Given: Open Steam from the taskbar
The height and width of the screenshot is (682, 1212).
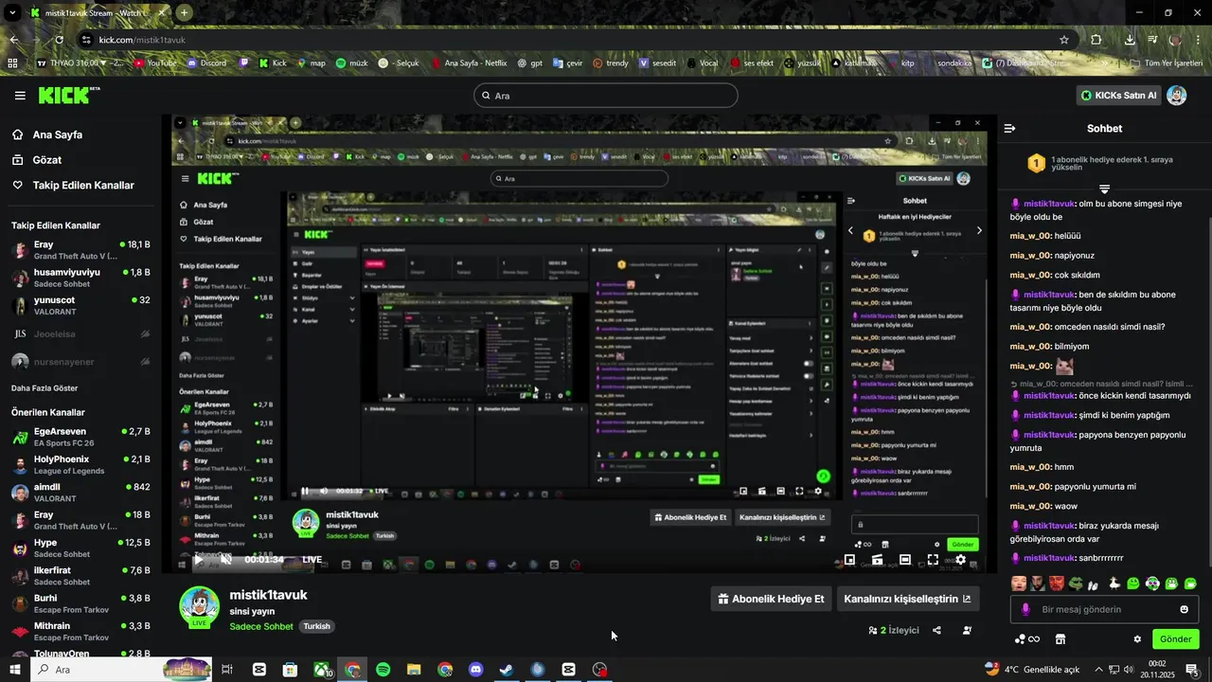Looking at the screenshot, I should pos(507,670).
